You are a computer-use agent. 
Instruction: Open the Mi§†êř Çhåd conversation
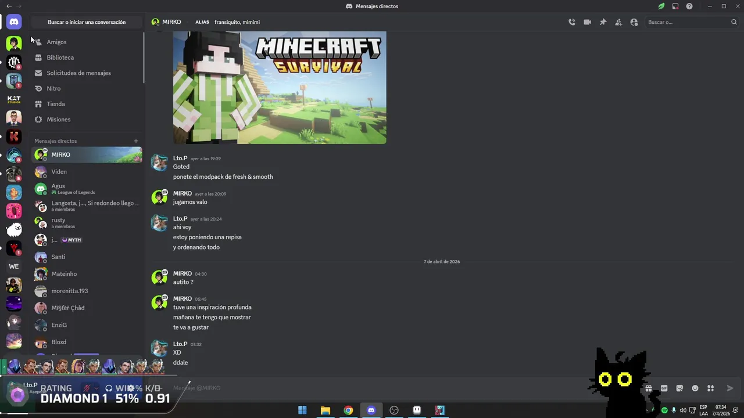[87, 308]
